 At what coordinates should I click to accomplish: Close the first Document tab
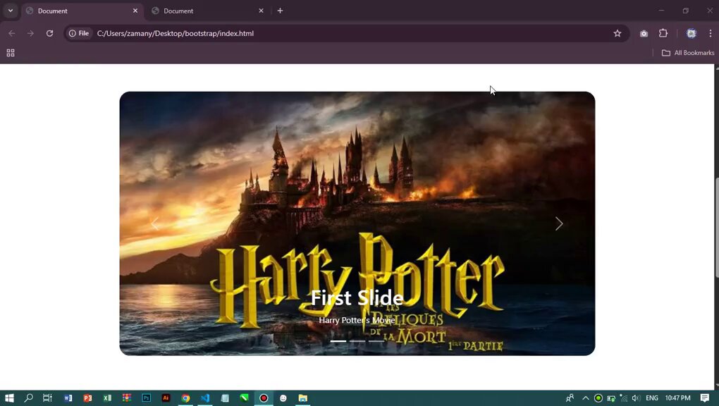(135, 11)
